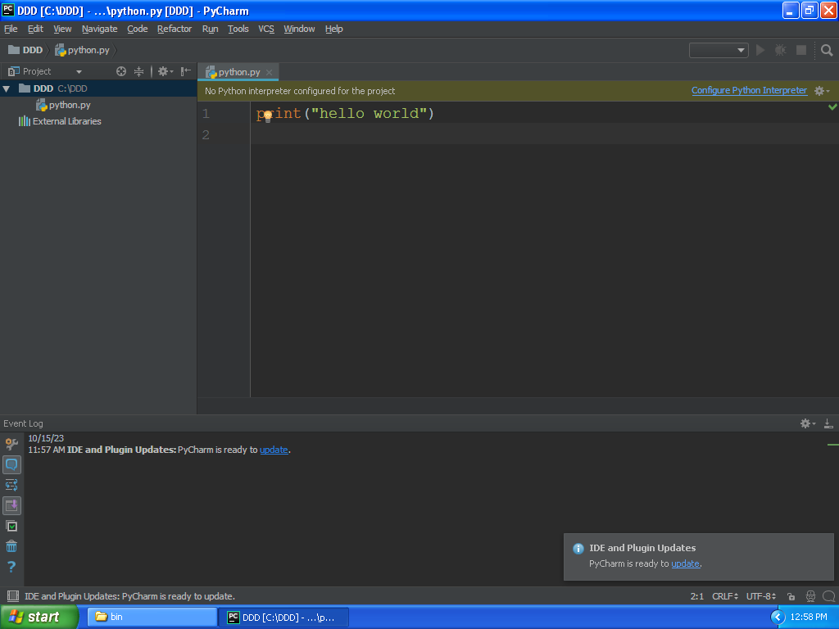Toggle soft wraps in Event Log
The image size is (839, 629).
click(x=11, y=485)
